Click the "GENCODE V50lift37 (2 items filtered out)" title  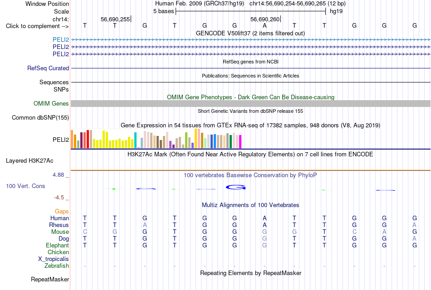(x=250, y=33)
